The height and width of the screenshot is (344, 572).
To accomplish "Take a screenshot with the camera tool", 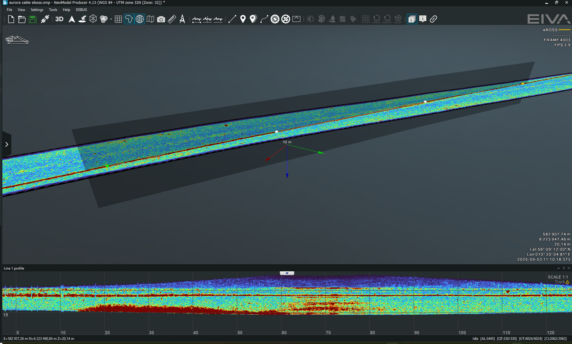I will (161, 19).
